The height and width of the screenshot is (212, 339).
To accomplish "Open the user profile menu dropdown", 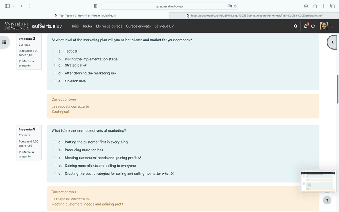I will pyautogui.click(x=326, y=26).
